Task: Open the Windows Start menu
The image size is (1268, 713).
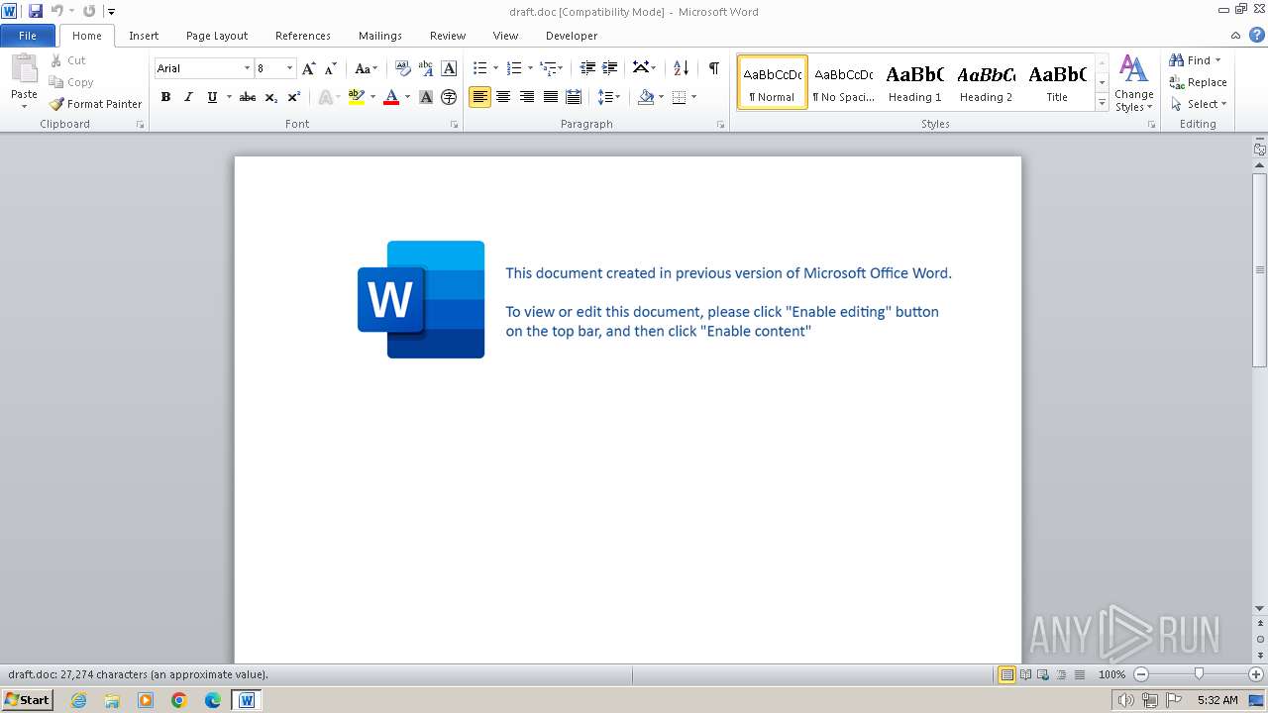Action: tap(27, 700)
